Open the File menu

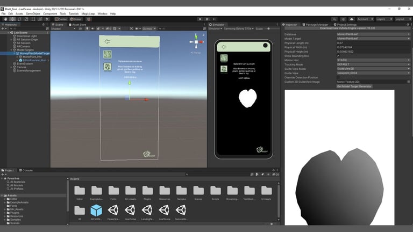click(3, 13)
